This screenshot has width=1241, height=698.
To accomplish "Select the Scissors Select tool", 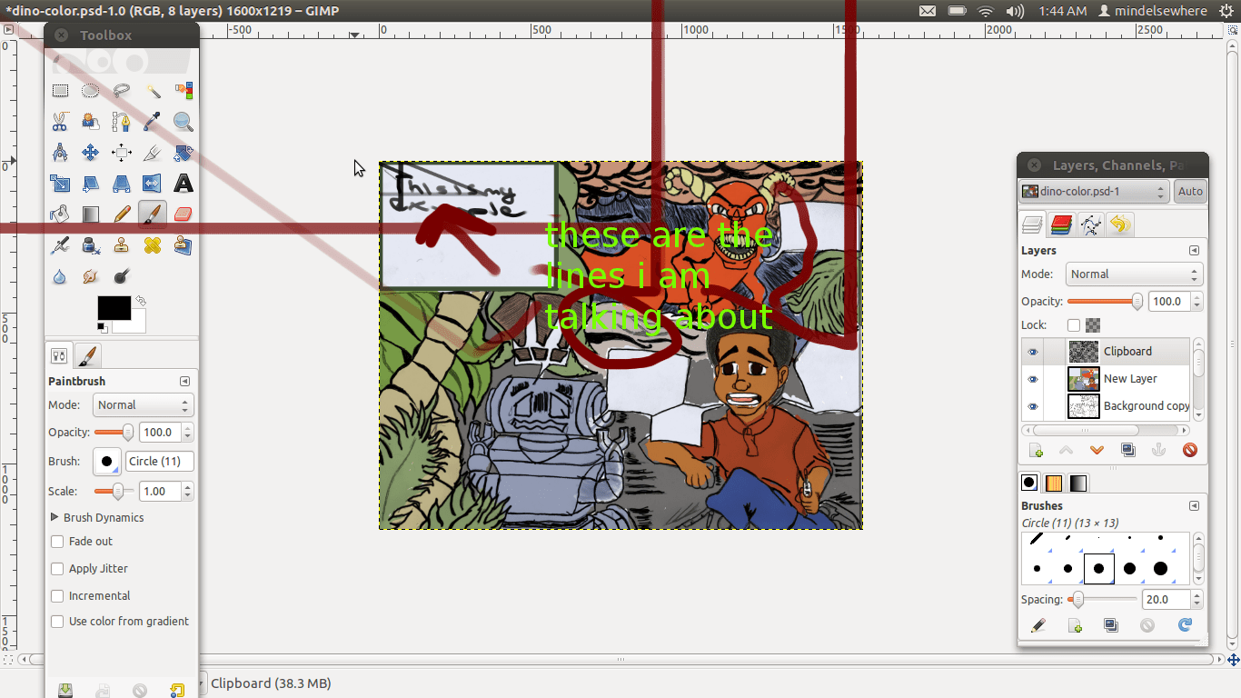I will (x=60, y=122).
